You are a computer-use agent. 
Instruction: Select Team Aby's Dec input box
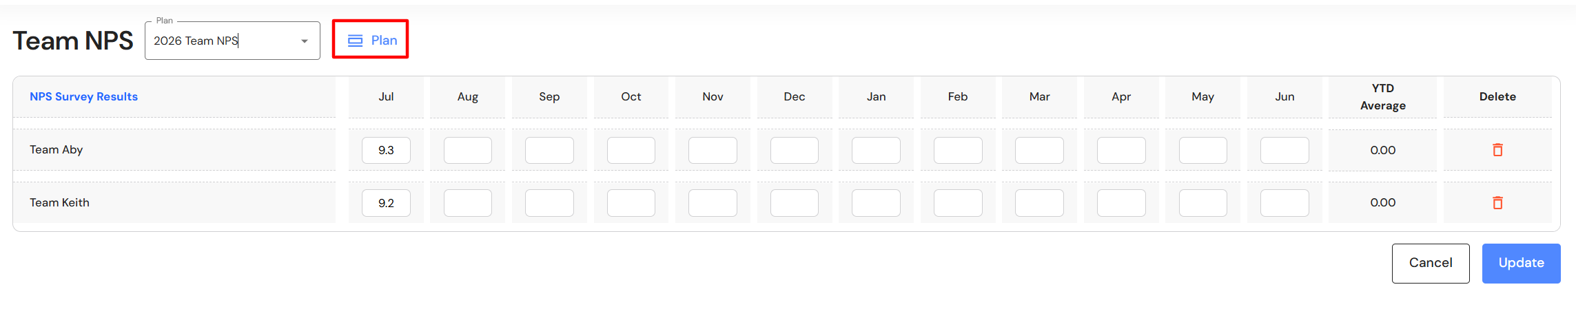pyautogui.click(x=794, y=150)
